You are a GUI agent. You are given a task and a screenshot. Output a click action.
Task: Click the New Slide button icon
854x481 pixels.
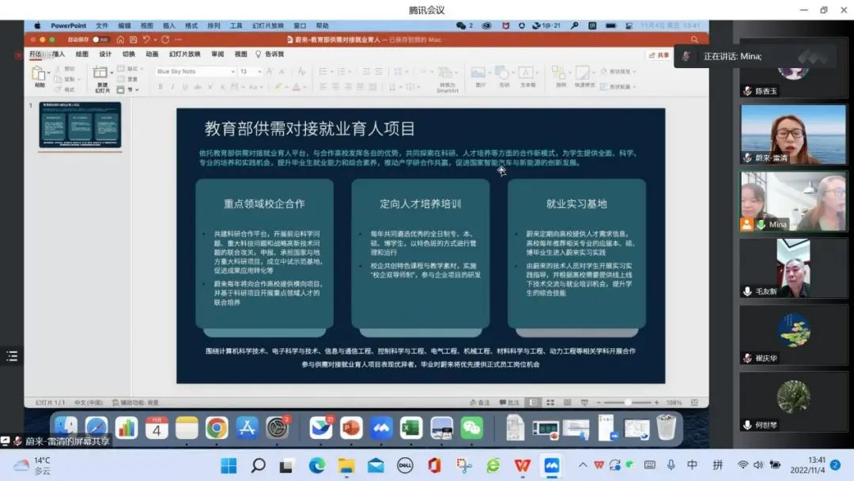(101, 74)
